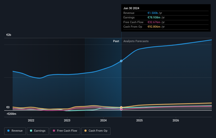Click the 2025 x-axis label
The width and height of the screenshot is (216, 138).
point(139,120)
